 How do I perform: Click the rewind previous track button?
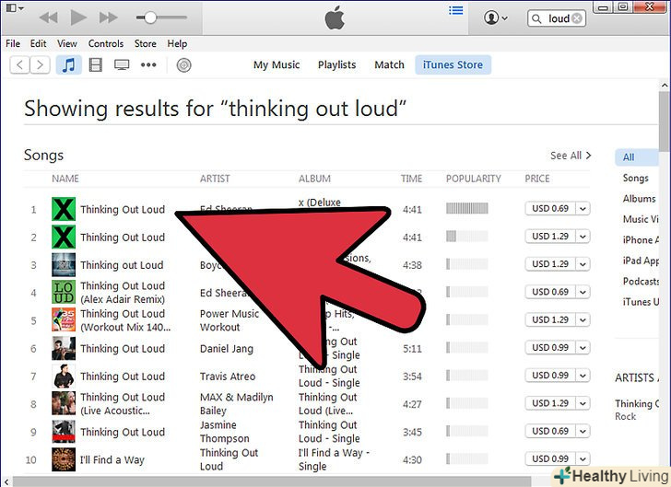pos(48,17)
